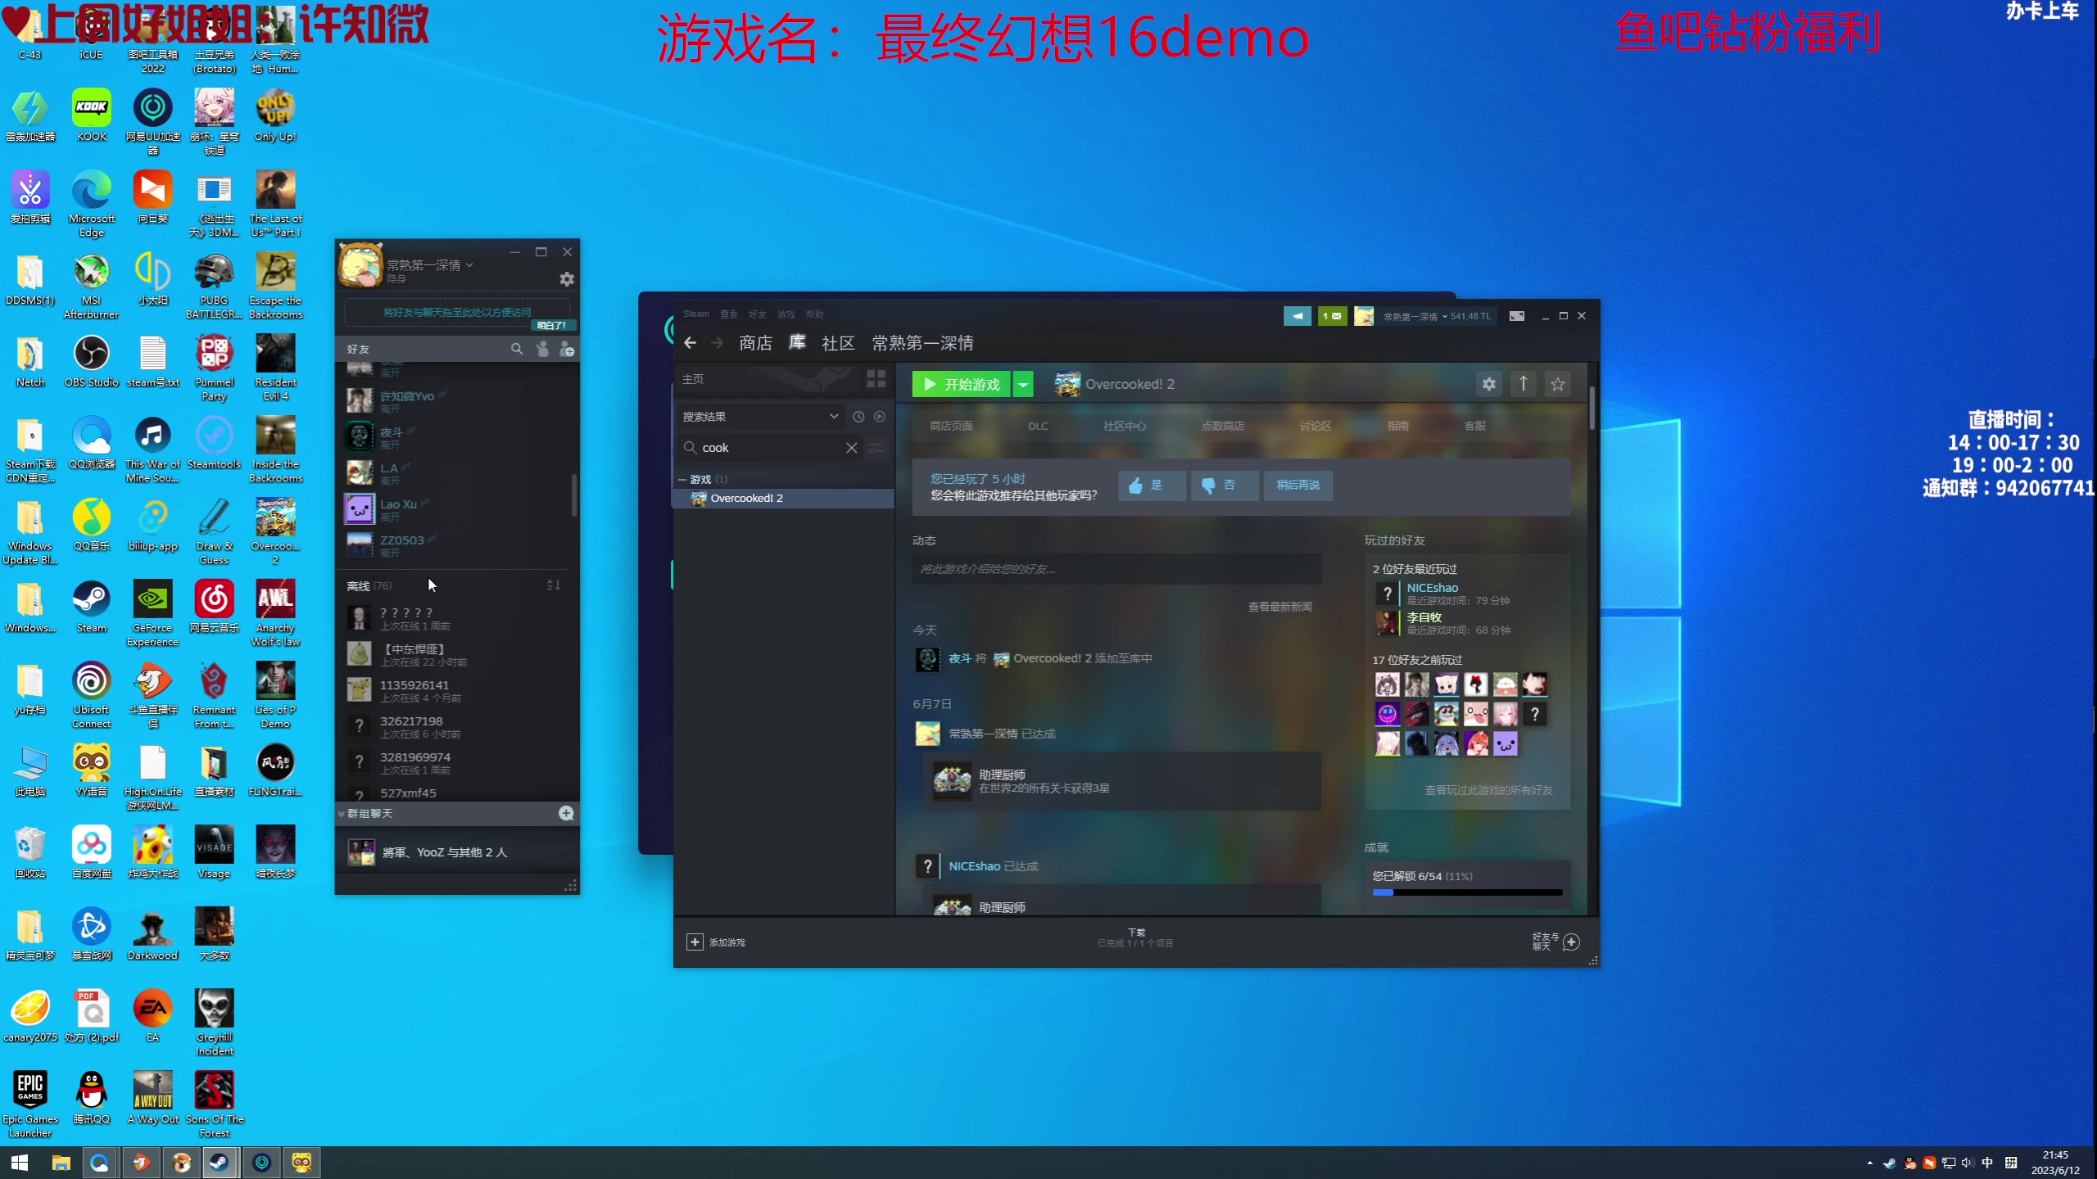Open the 搜索结果 search results dropdown
Viewport: 2097px width, 1179px height.
pos(832,416)
